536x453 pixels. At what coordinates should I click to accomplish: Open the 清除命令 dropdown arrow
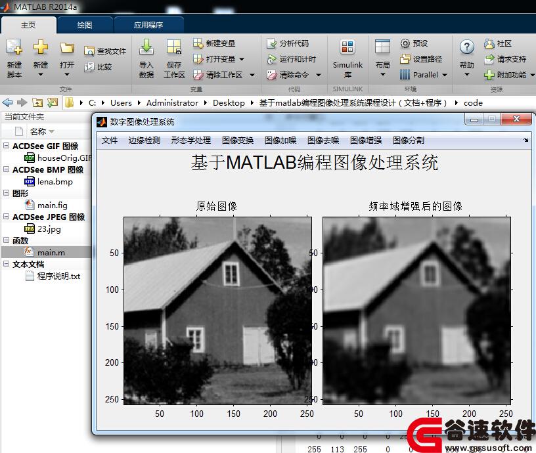(318, 75)
